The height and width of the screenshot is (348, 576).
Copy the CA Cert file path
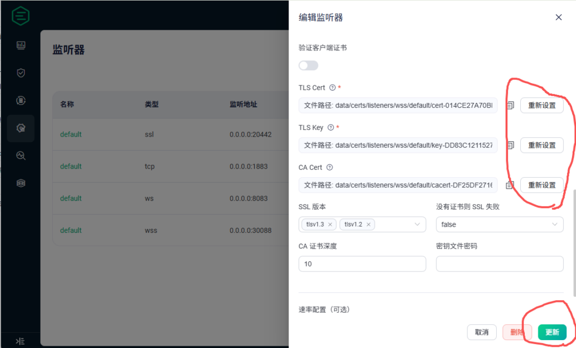510,185
